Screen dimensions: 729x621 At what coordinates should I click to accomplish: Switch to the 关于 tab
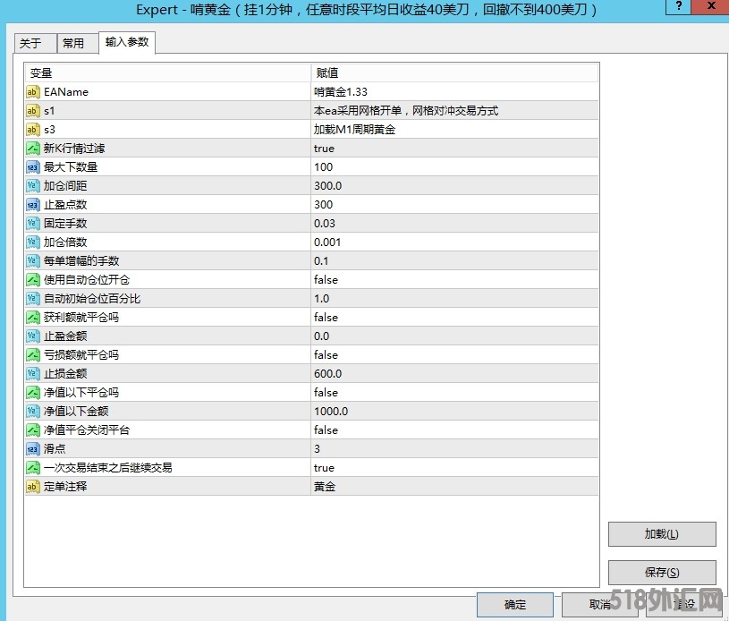click(31, 44)
